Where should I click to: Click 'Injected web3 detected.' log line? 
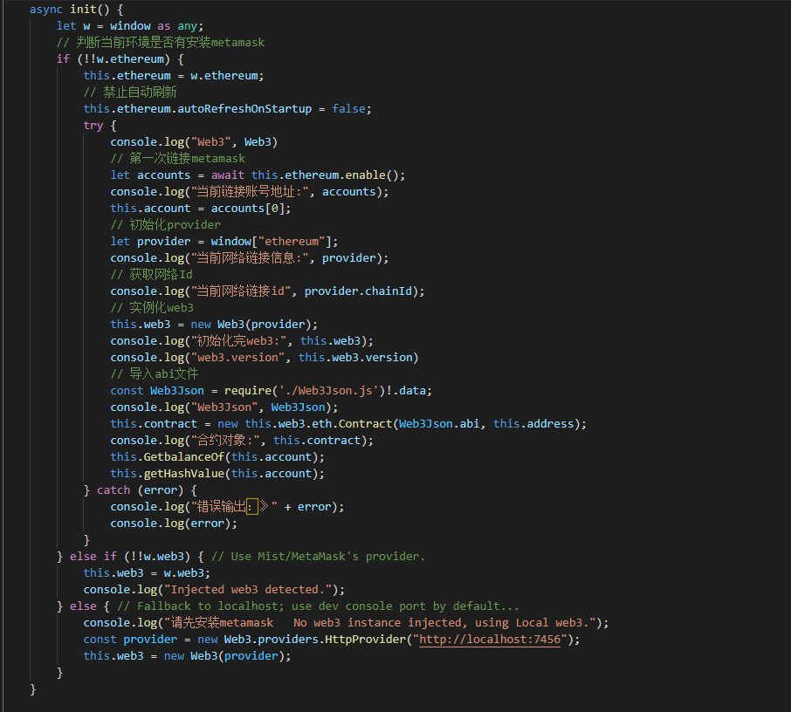[214, 590]
